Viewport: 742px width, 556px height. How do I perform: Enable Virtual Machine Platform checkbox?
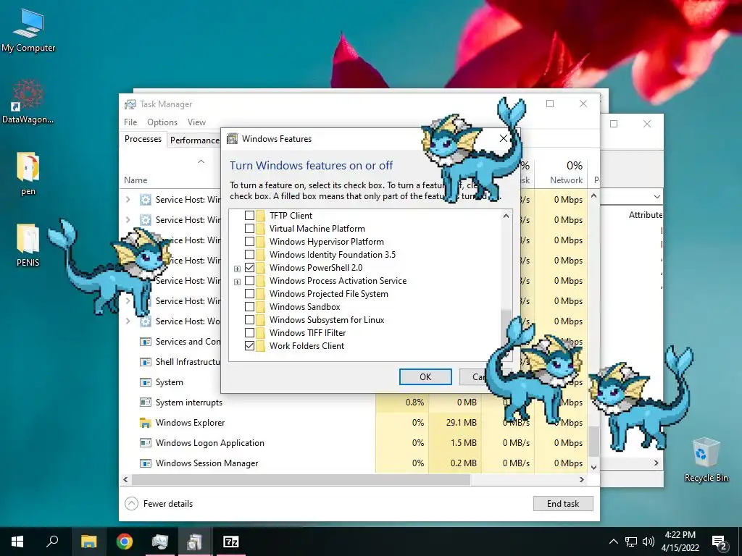point(249,228)
